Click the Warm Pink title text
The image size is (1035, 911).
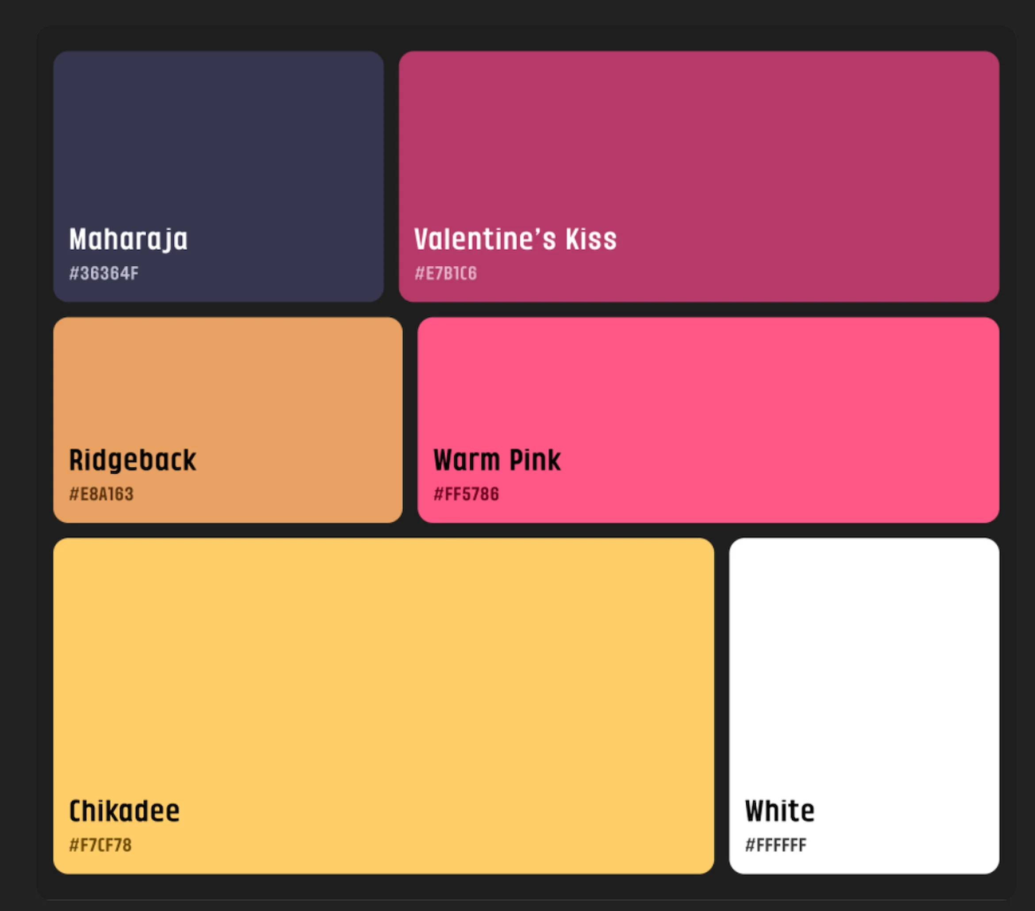point(497,460)
